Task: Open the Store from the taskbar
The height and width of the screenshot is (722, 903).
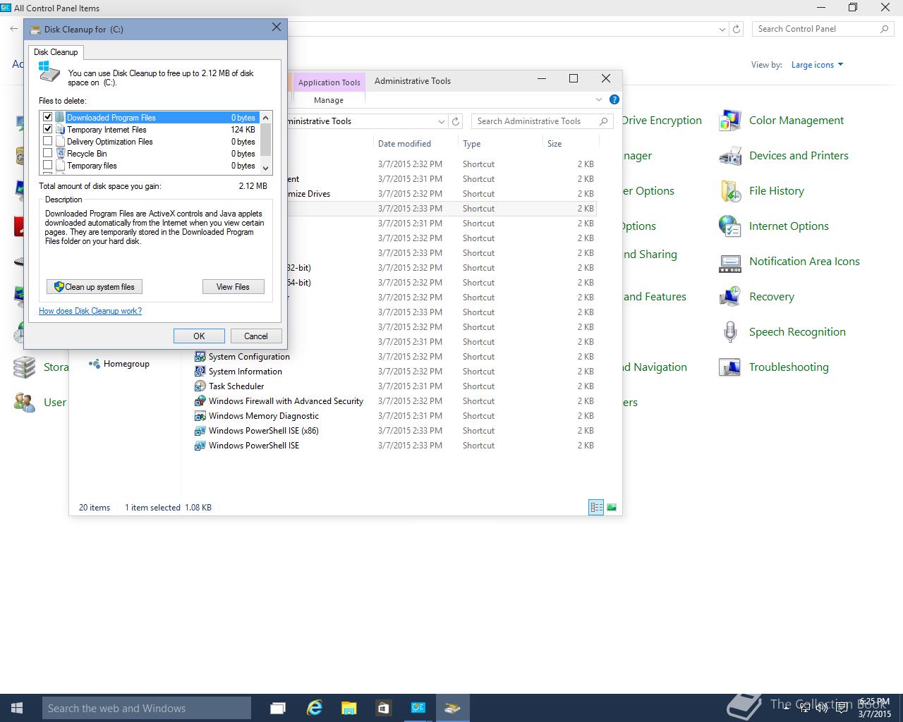Action: 383,708
